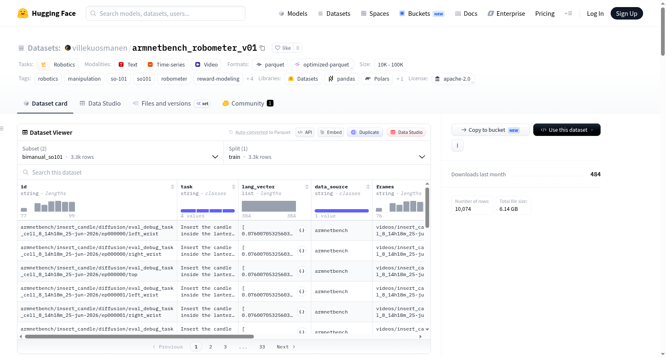The image size is (666, 358).
Task: Sort by the data_source column
Action: (x=368, y=187)
